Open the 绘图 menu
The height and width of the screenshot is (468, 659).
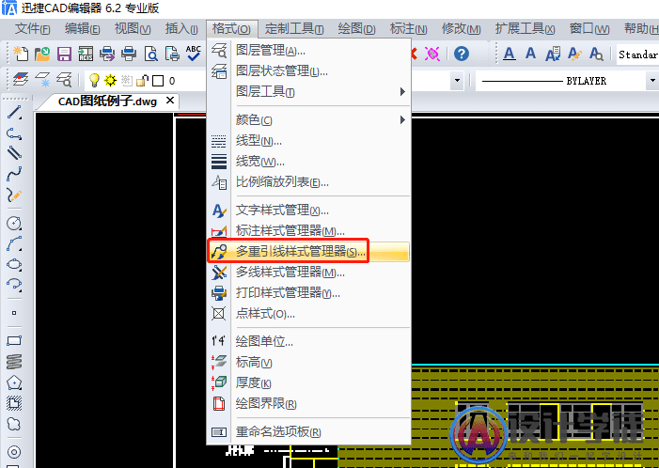[x=356, y=29]
